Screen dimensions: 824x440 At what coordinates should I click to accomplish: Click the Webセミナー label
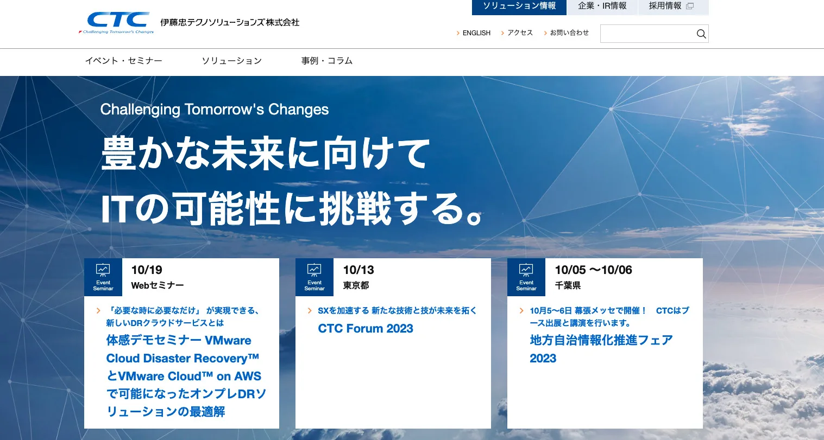click(158, 285)
